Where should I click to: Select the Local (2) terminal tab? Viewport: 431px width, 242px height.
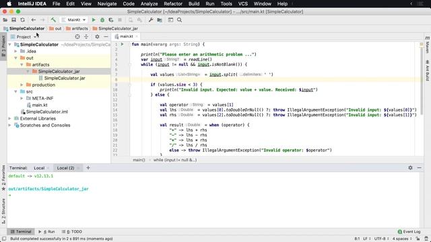click(65, 168)
